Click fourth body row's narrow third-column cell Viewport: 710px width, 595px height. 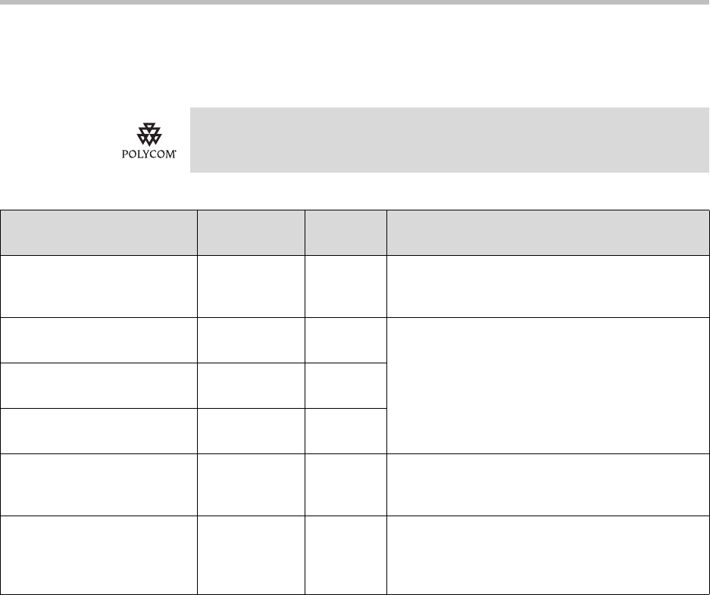click(x=346, y=431)
